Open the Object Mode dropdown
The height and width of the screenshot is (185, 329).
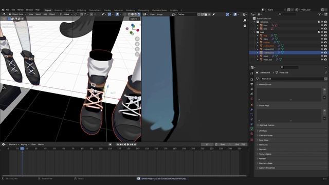17,14
